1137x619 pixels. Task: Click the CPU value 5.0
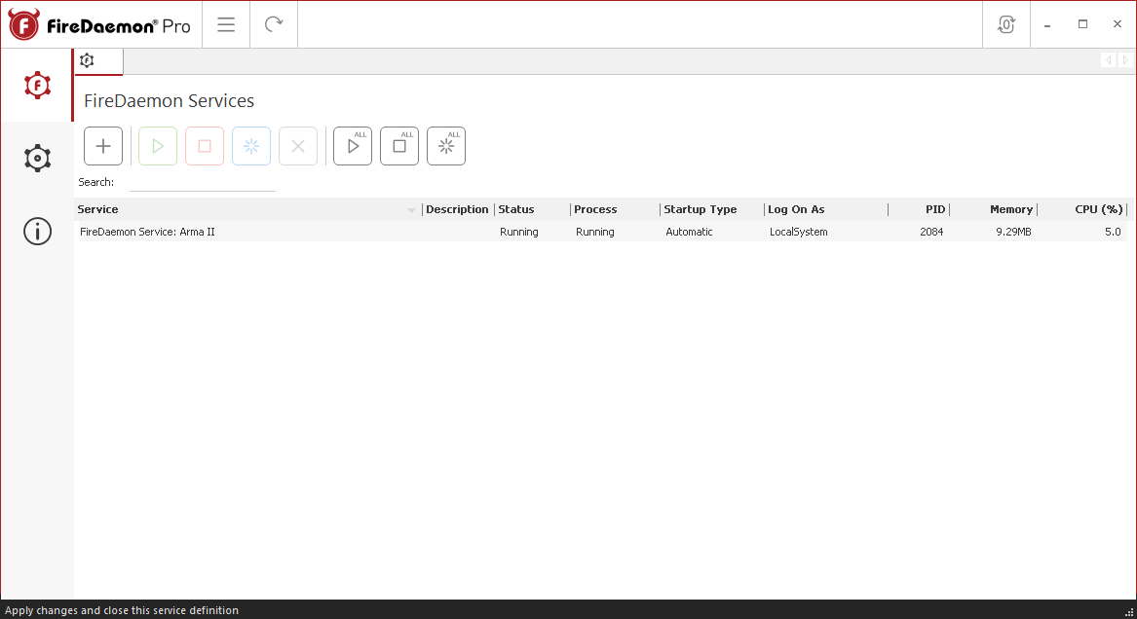(1113, 232)
